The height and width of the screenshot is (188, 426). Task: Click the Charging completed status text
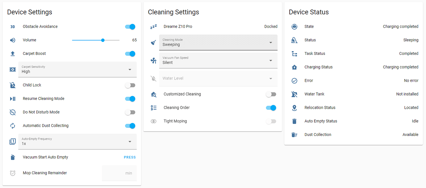(x=400, y=27)
